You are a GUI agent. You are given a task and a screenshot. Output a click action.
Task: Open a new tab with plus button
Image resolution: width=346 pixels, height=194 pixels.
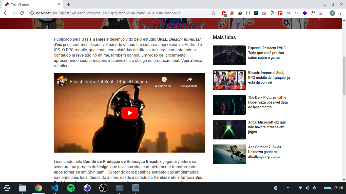pyautogui.click(x=68, y=4)
